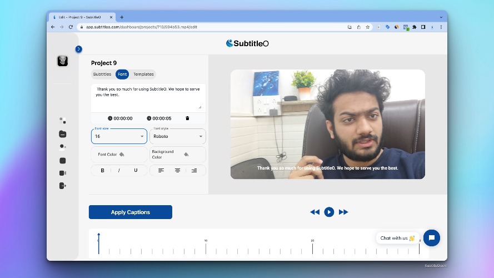The image size is (494, 278).
Task: Pick a Font Color
Action: point(119,155)
